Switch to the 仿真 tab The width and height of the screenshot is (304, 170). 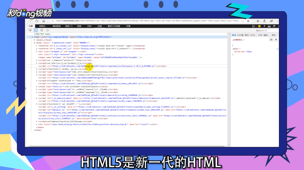[128, 26]
